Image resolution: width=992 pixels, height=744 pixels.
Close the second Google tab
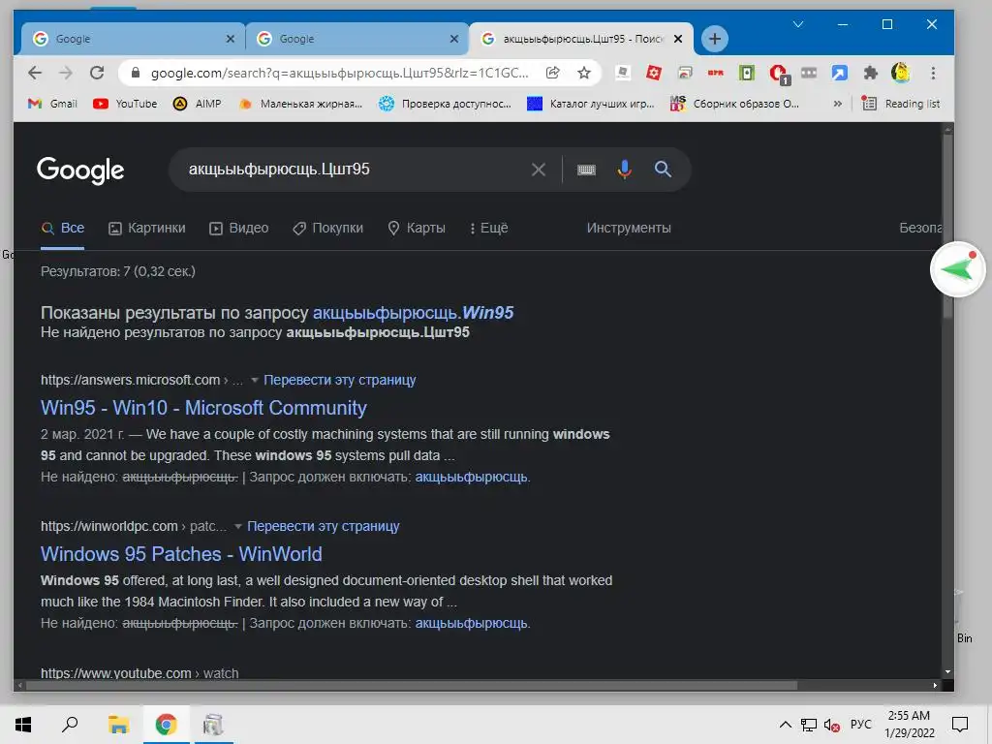tap(454, 39)
